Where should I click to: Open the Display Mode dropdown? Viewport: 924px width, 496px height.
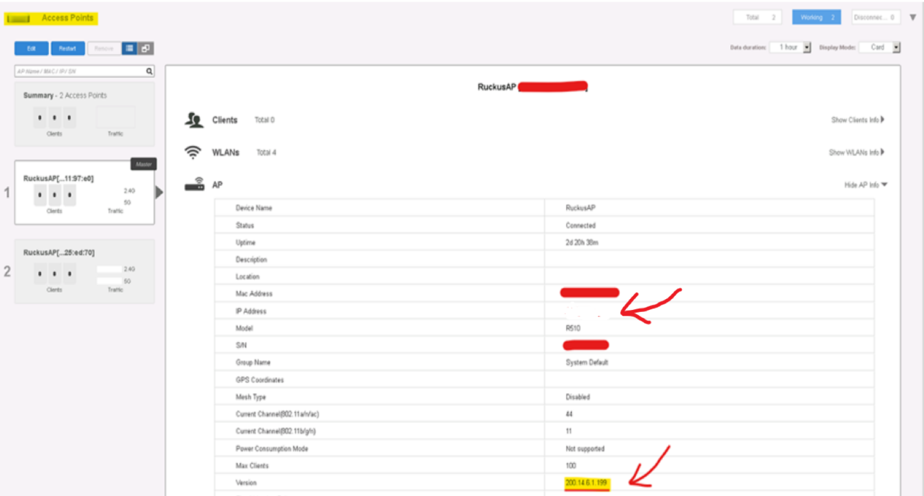pyautogui.click(x=880, y=48)
